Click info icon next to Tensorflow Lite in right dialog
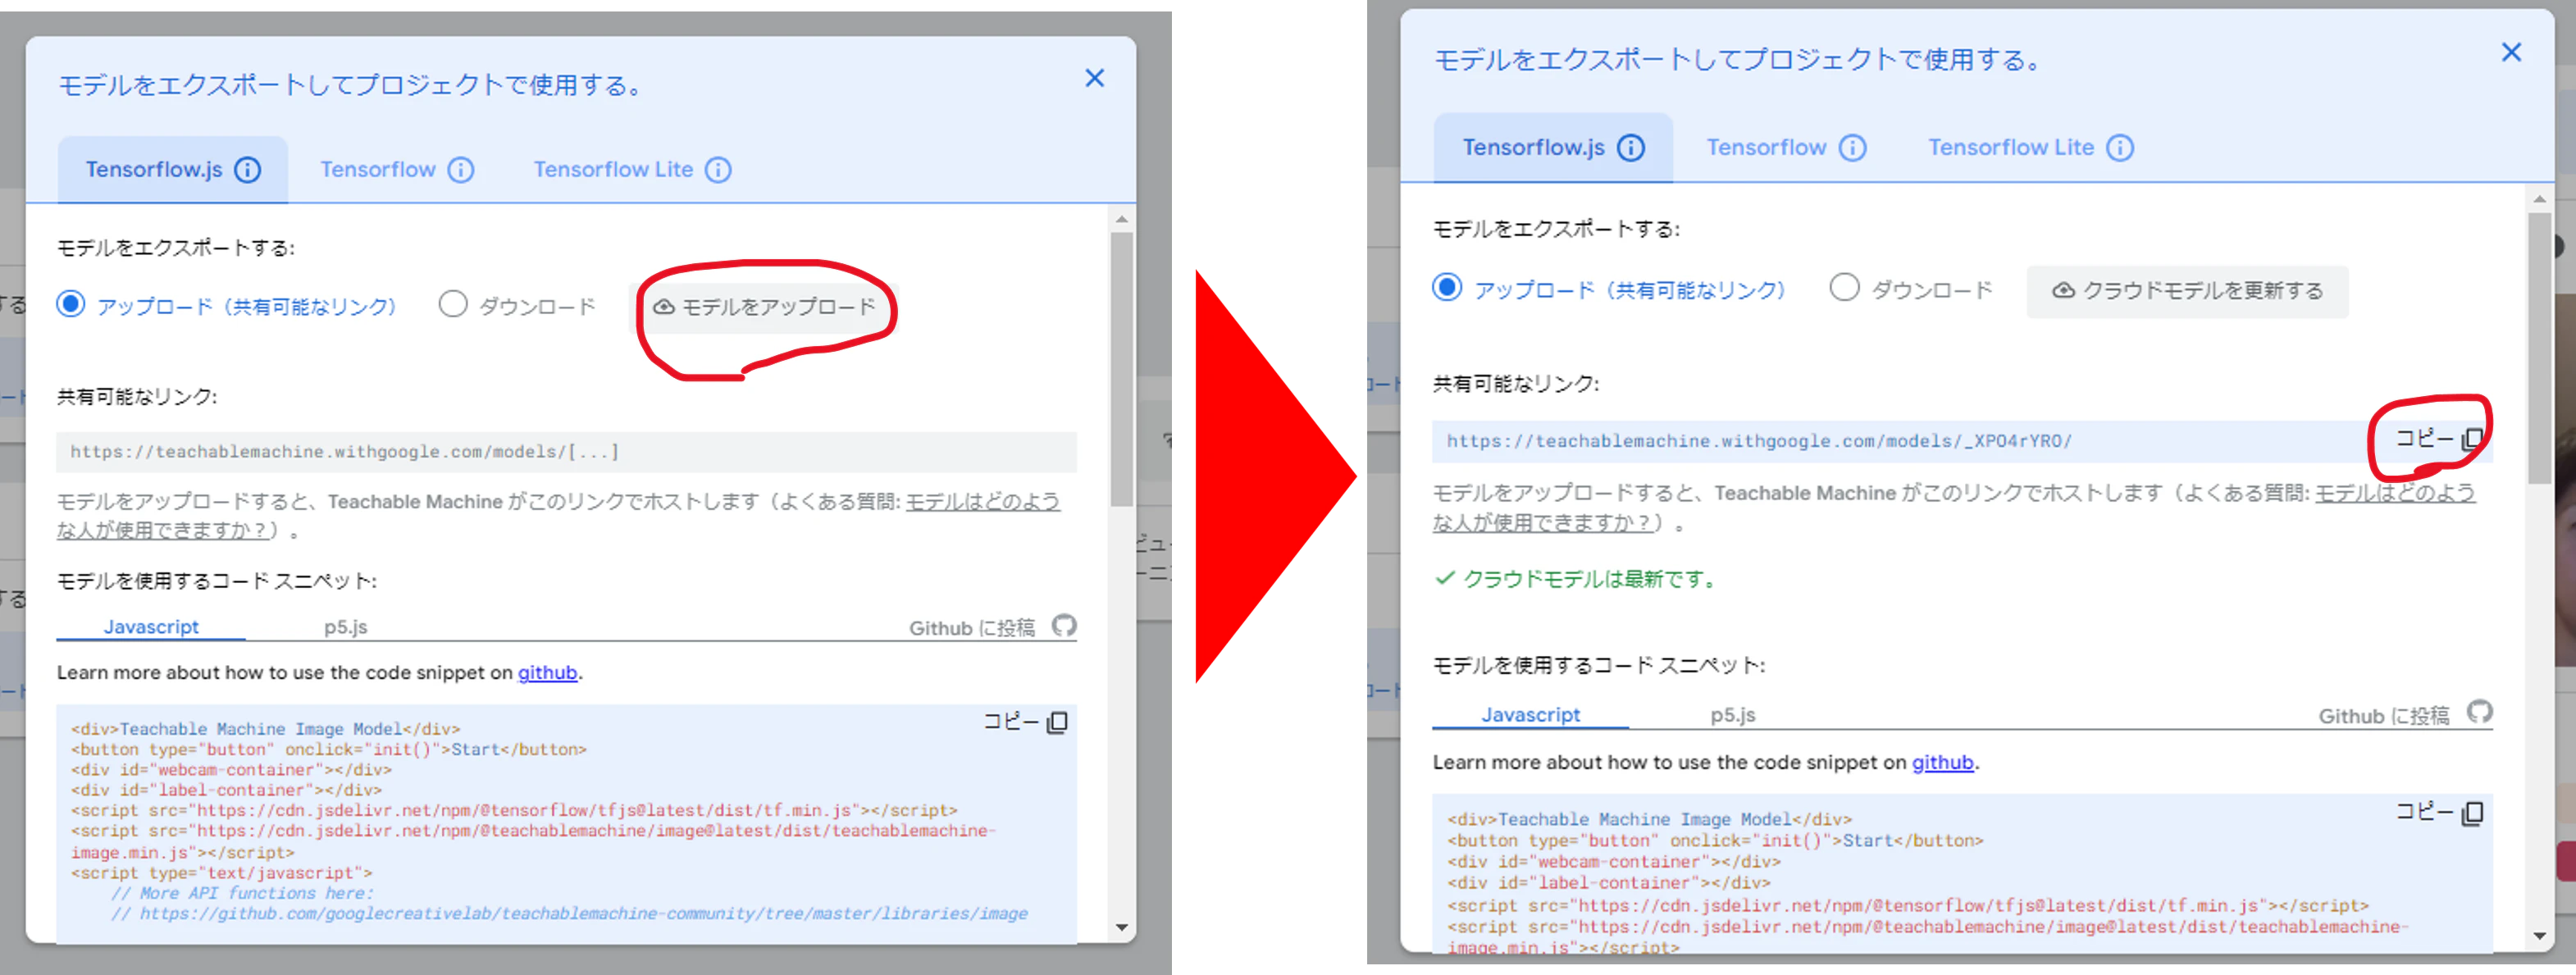The width and height of the screenshot is (2576, 975). [x=2120, y=148]
